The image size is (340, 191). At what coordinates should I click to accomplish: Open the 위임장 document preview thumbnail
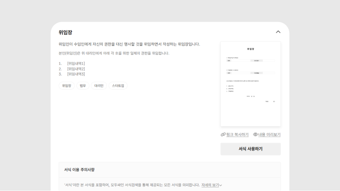coord(251,84)
